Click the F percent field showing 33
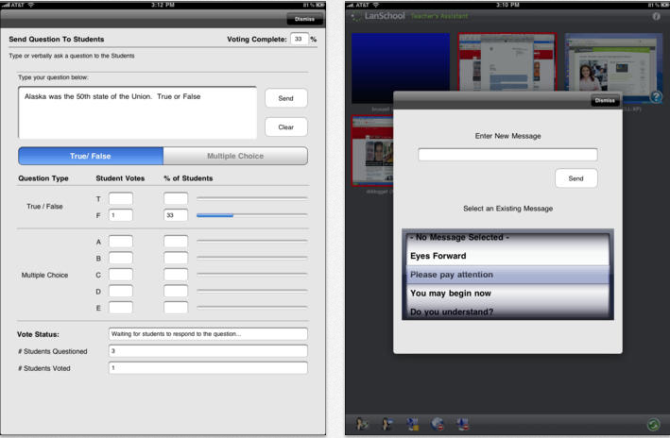 point(176,215)
